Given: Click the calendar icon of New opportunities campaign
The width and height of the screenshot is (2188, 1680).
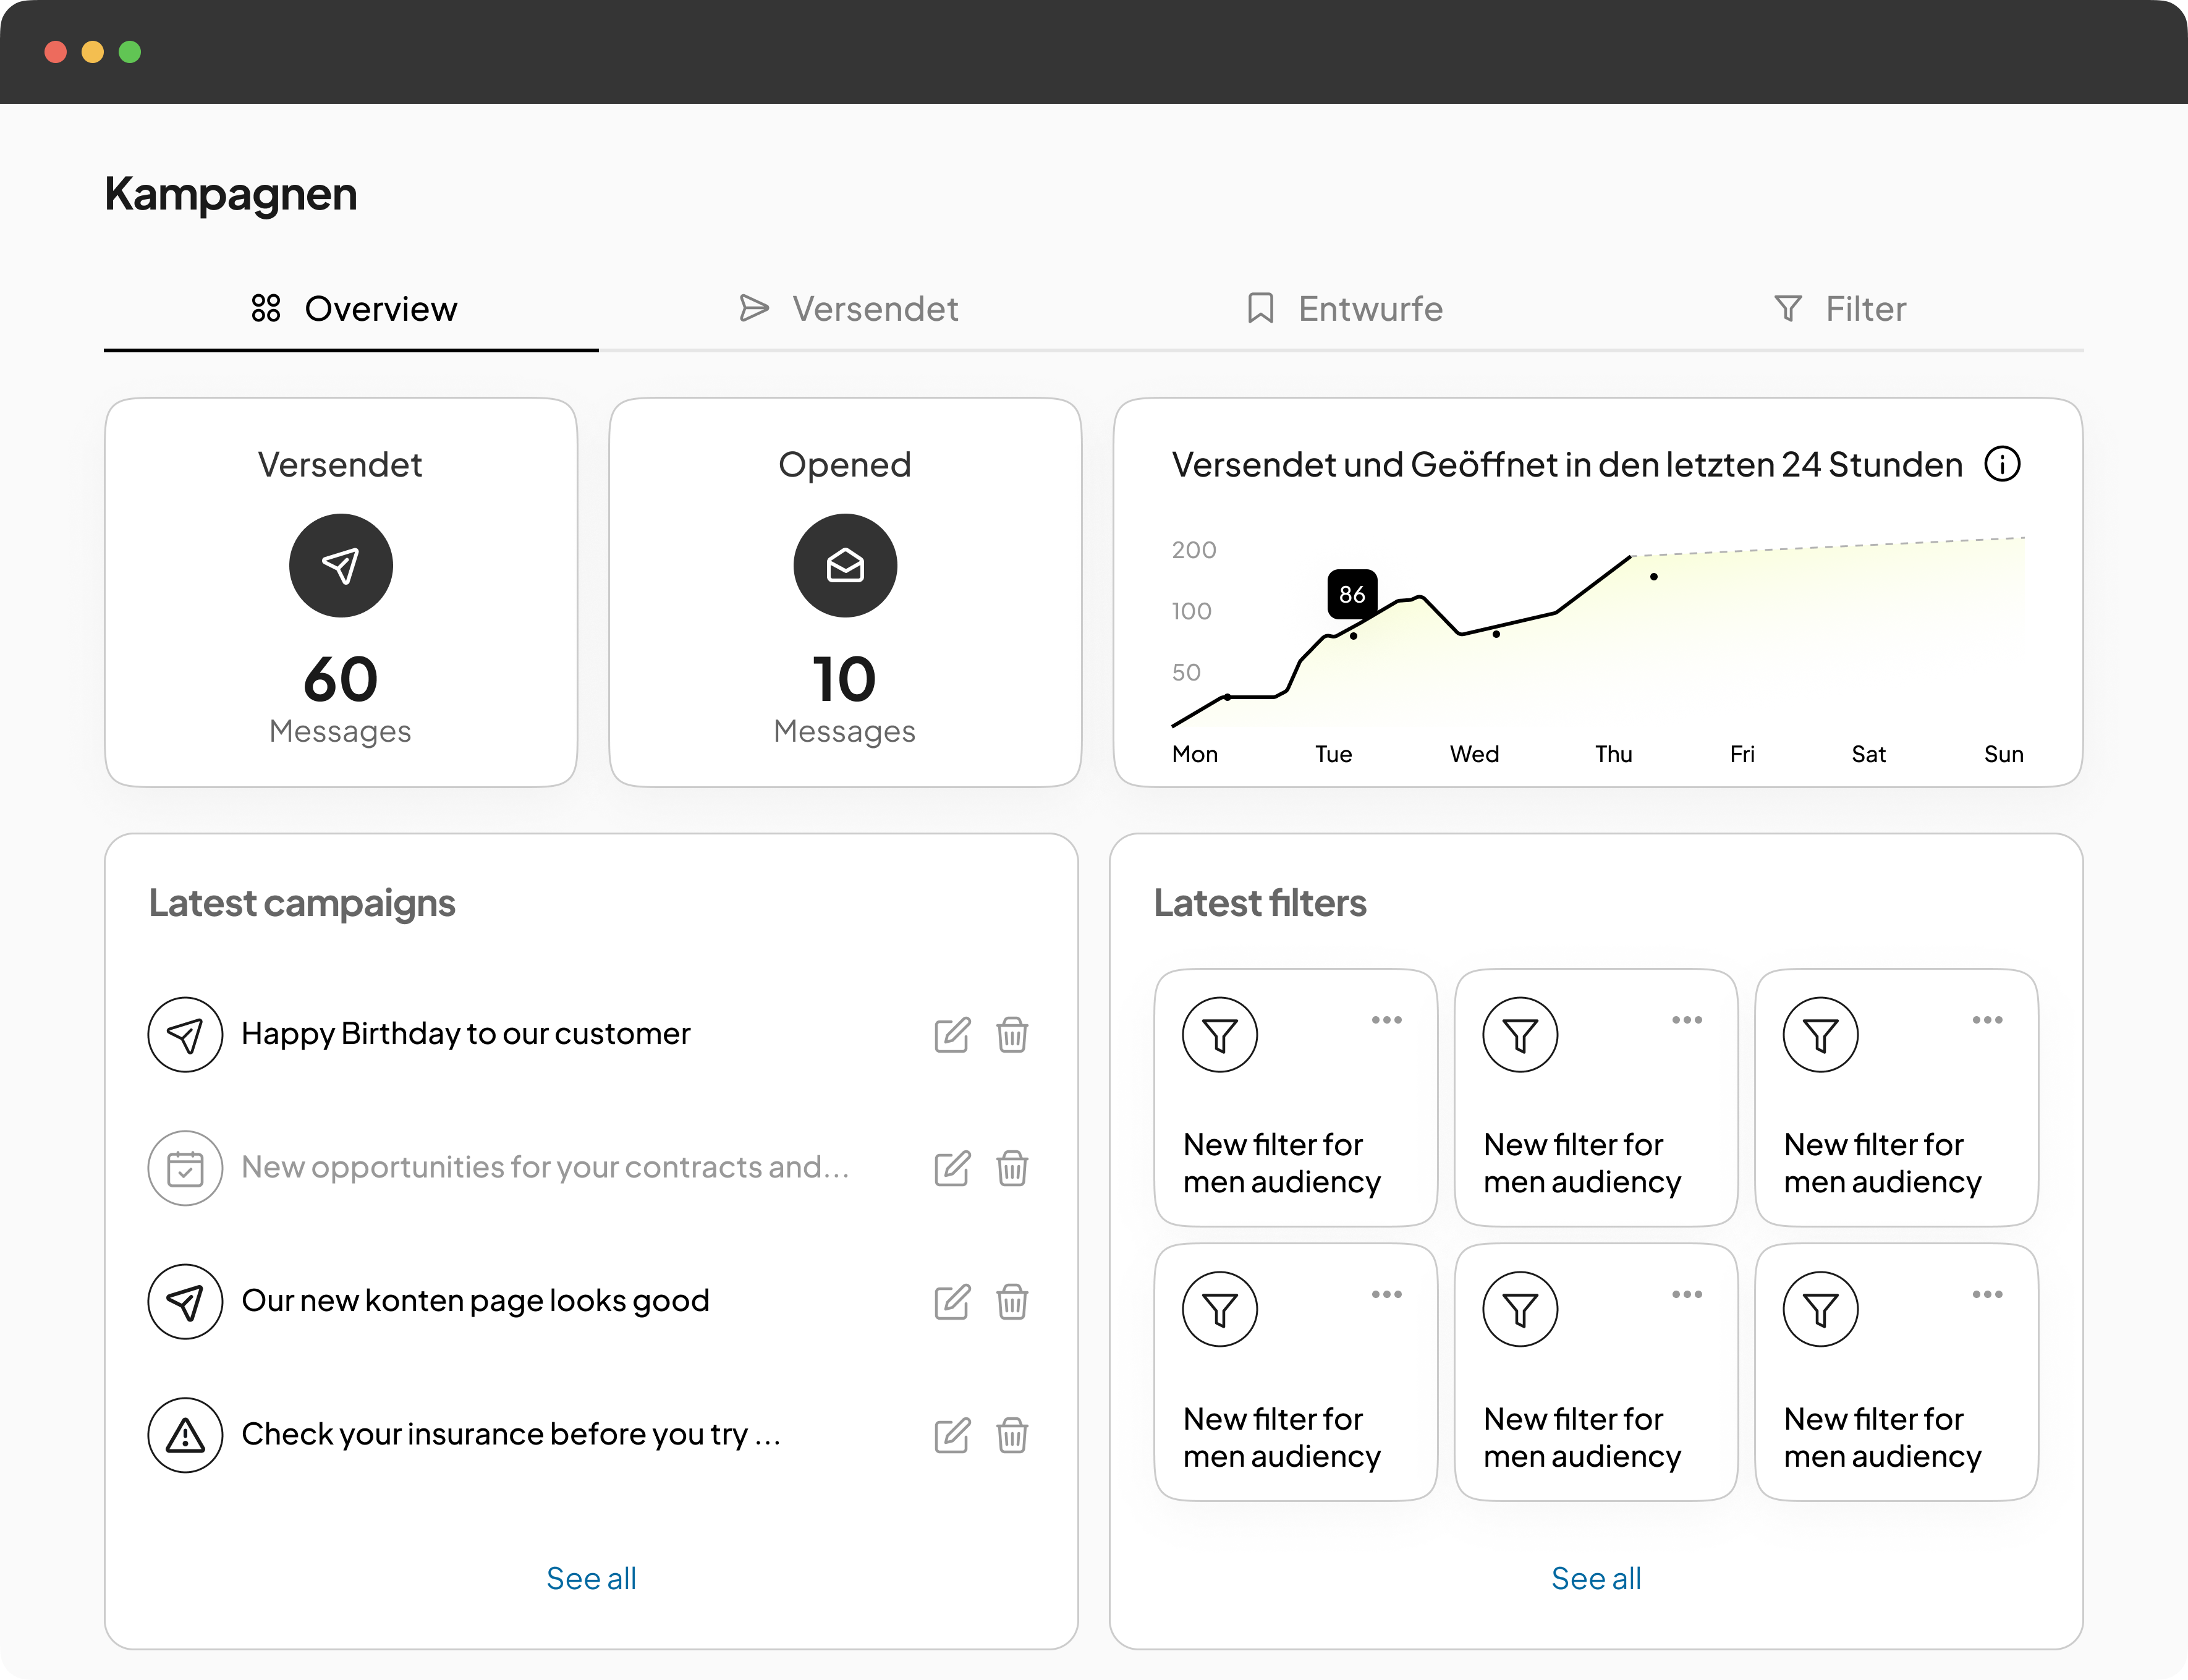Looking at the screenshot, I should point(185,1167).
